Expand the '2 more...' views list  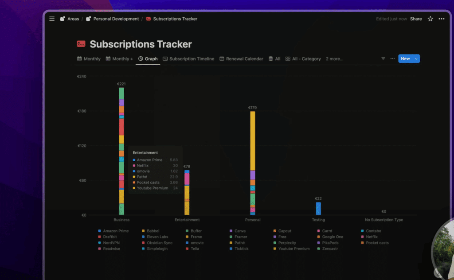tap(334, 58)
